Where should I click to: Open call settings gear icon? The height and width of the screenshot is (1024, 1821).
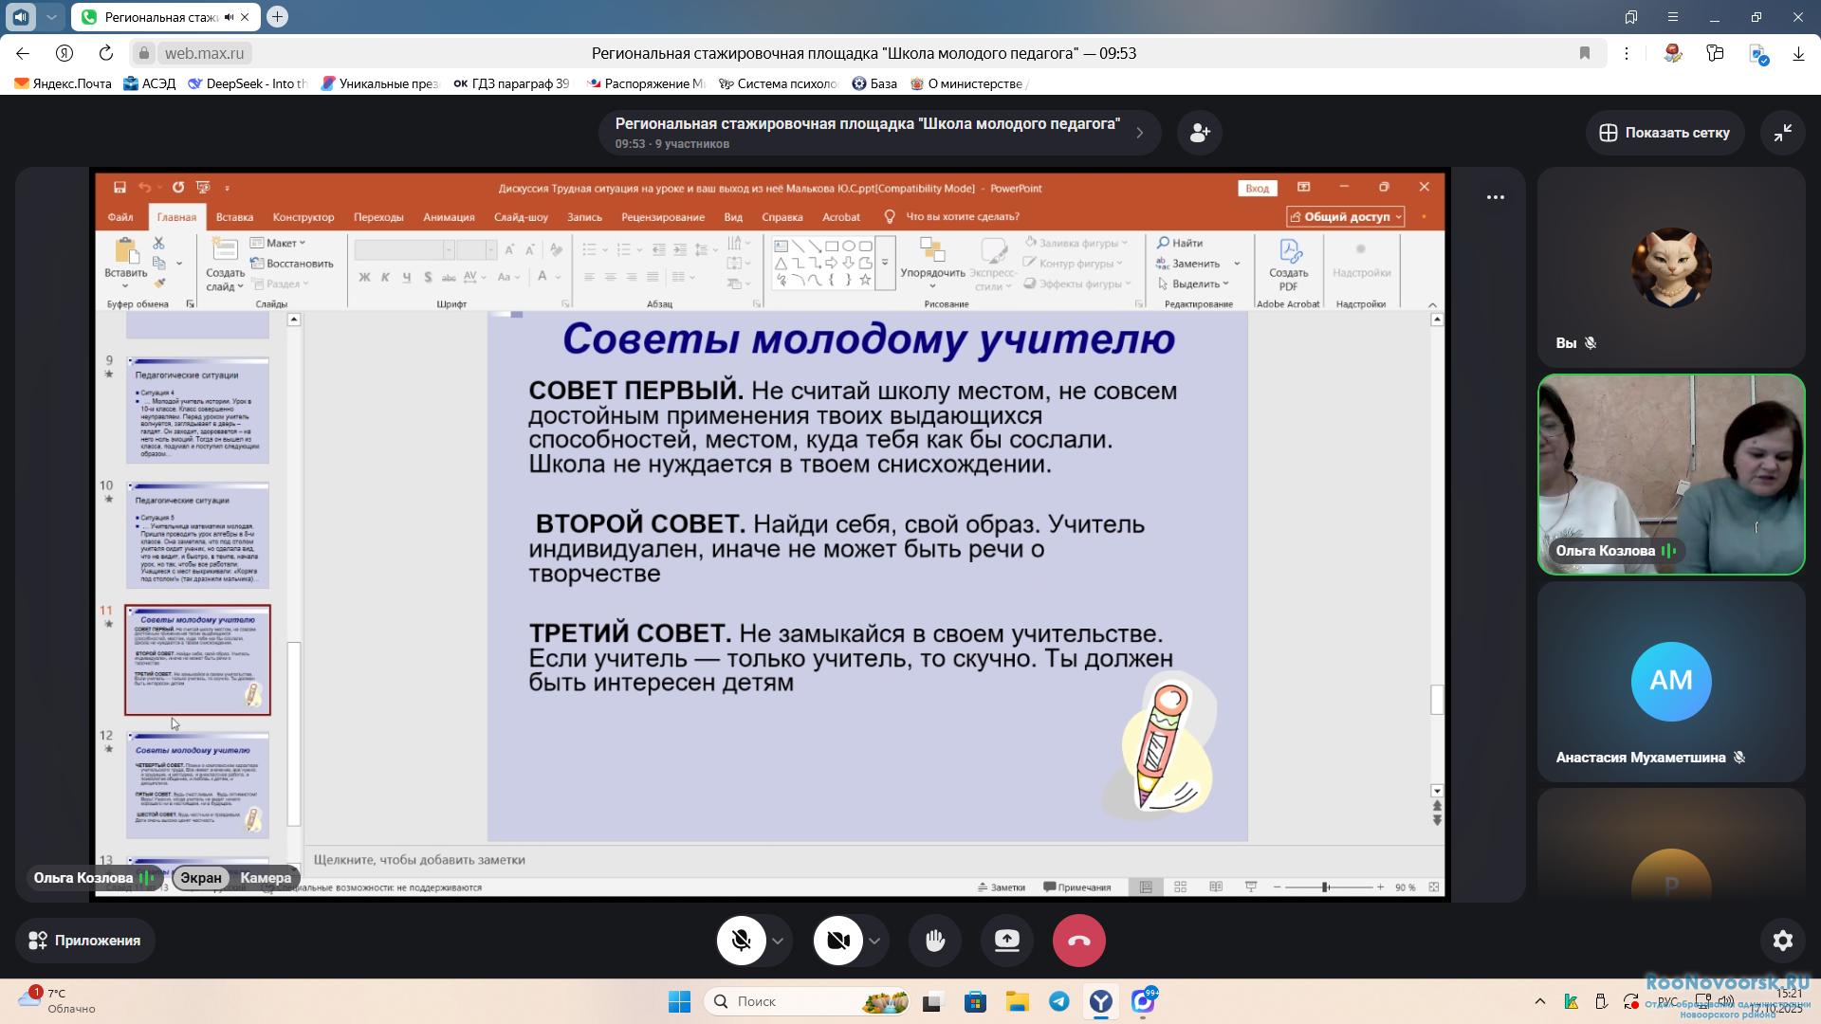click(1783, 941)
